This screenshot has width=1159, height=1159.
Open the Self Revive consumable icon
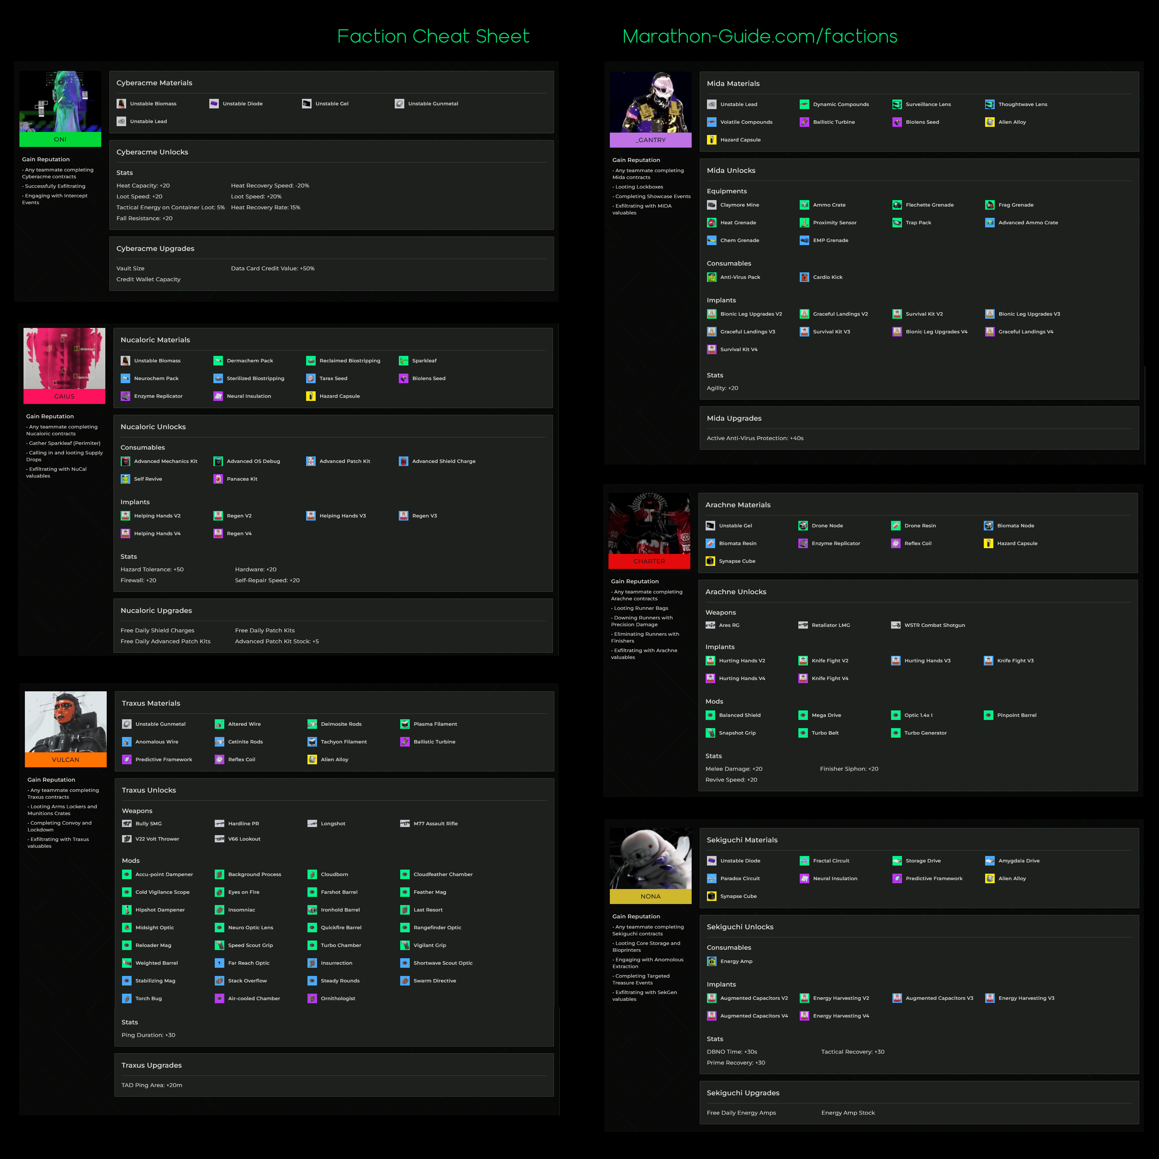[x=125, y=479]
